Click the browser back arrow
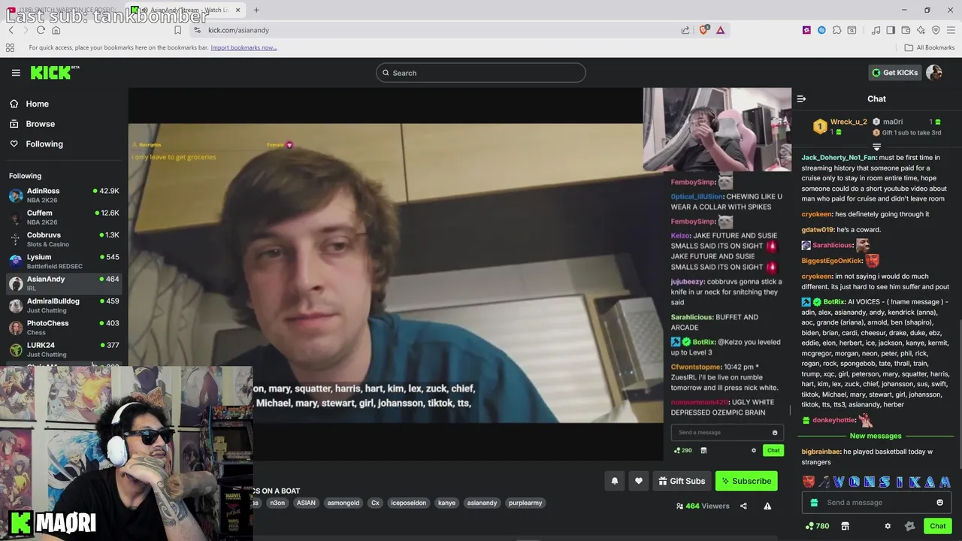Viewport: 962px width, 541px height. pyautogui.click(x=11, y=30)
